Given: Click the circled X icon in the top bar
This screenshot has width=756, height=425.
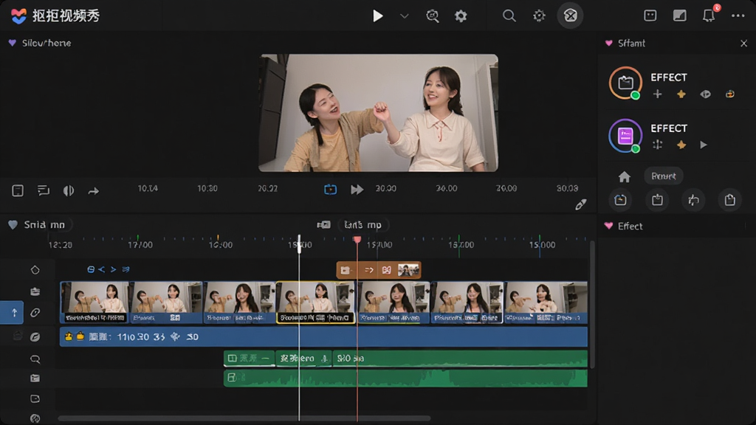Looking at the screenshot, I should tap(571, 15).
